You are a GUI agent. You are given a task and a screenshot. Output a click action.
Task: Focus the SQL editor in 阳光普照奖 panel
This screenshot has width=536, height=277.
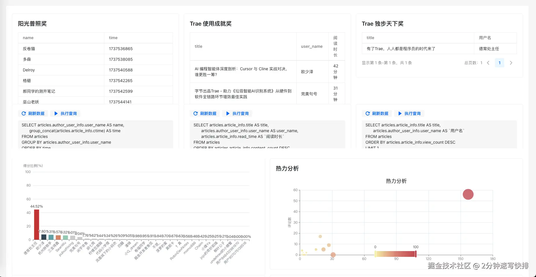(95, 134)
